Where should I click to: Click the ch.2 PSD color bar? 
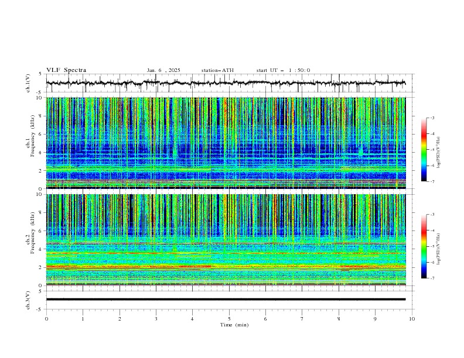point(424,246)
